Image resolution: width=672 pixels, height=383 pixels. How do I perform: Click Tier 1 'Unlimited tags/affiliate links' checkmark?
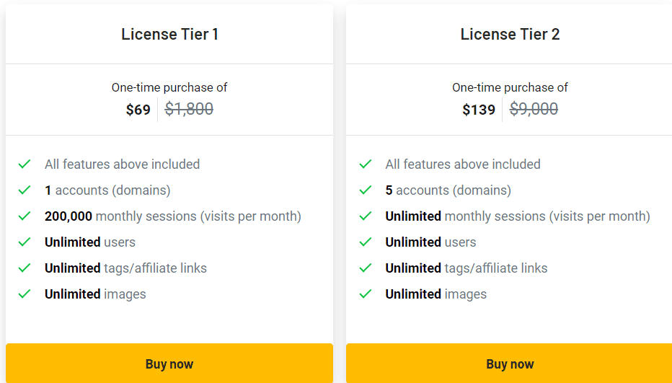tap(25, 268)
